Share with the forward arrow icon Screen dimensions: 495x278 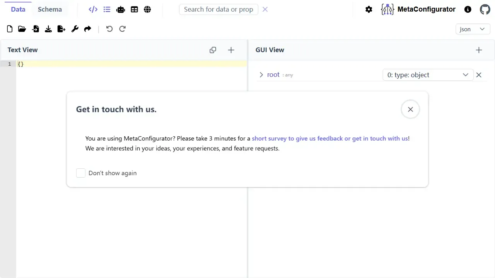88,29
